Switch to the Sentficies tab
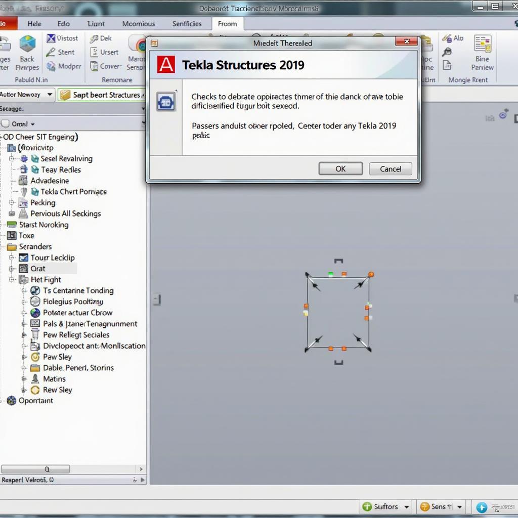The image size is (518, 518). click(x=187, y=24)
